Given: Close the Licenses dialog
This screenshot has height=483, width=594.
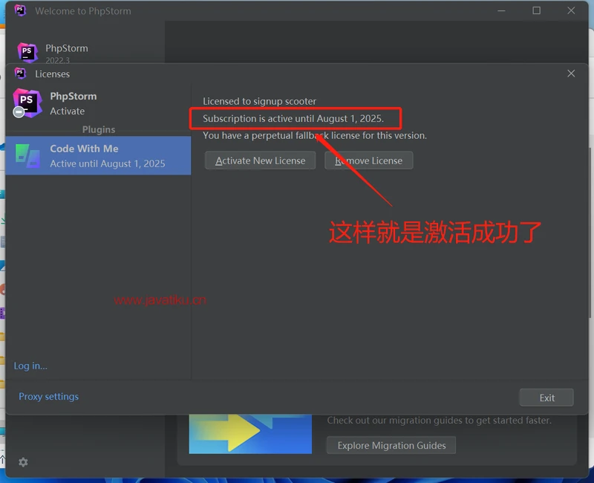Looking at the screenshot, I should point(571,74).
